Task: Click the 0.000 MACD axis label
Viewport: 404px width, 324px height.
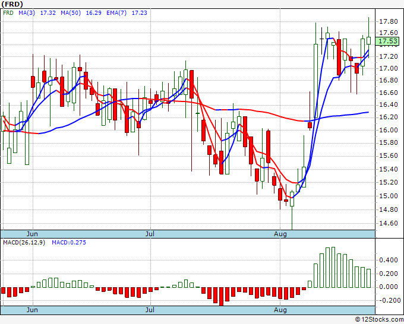Action: tap(389, 287)
